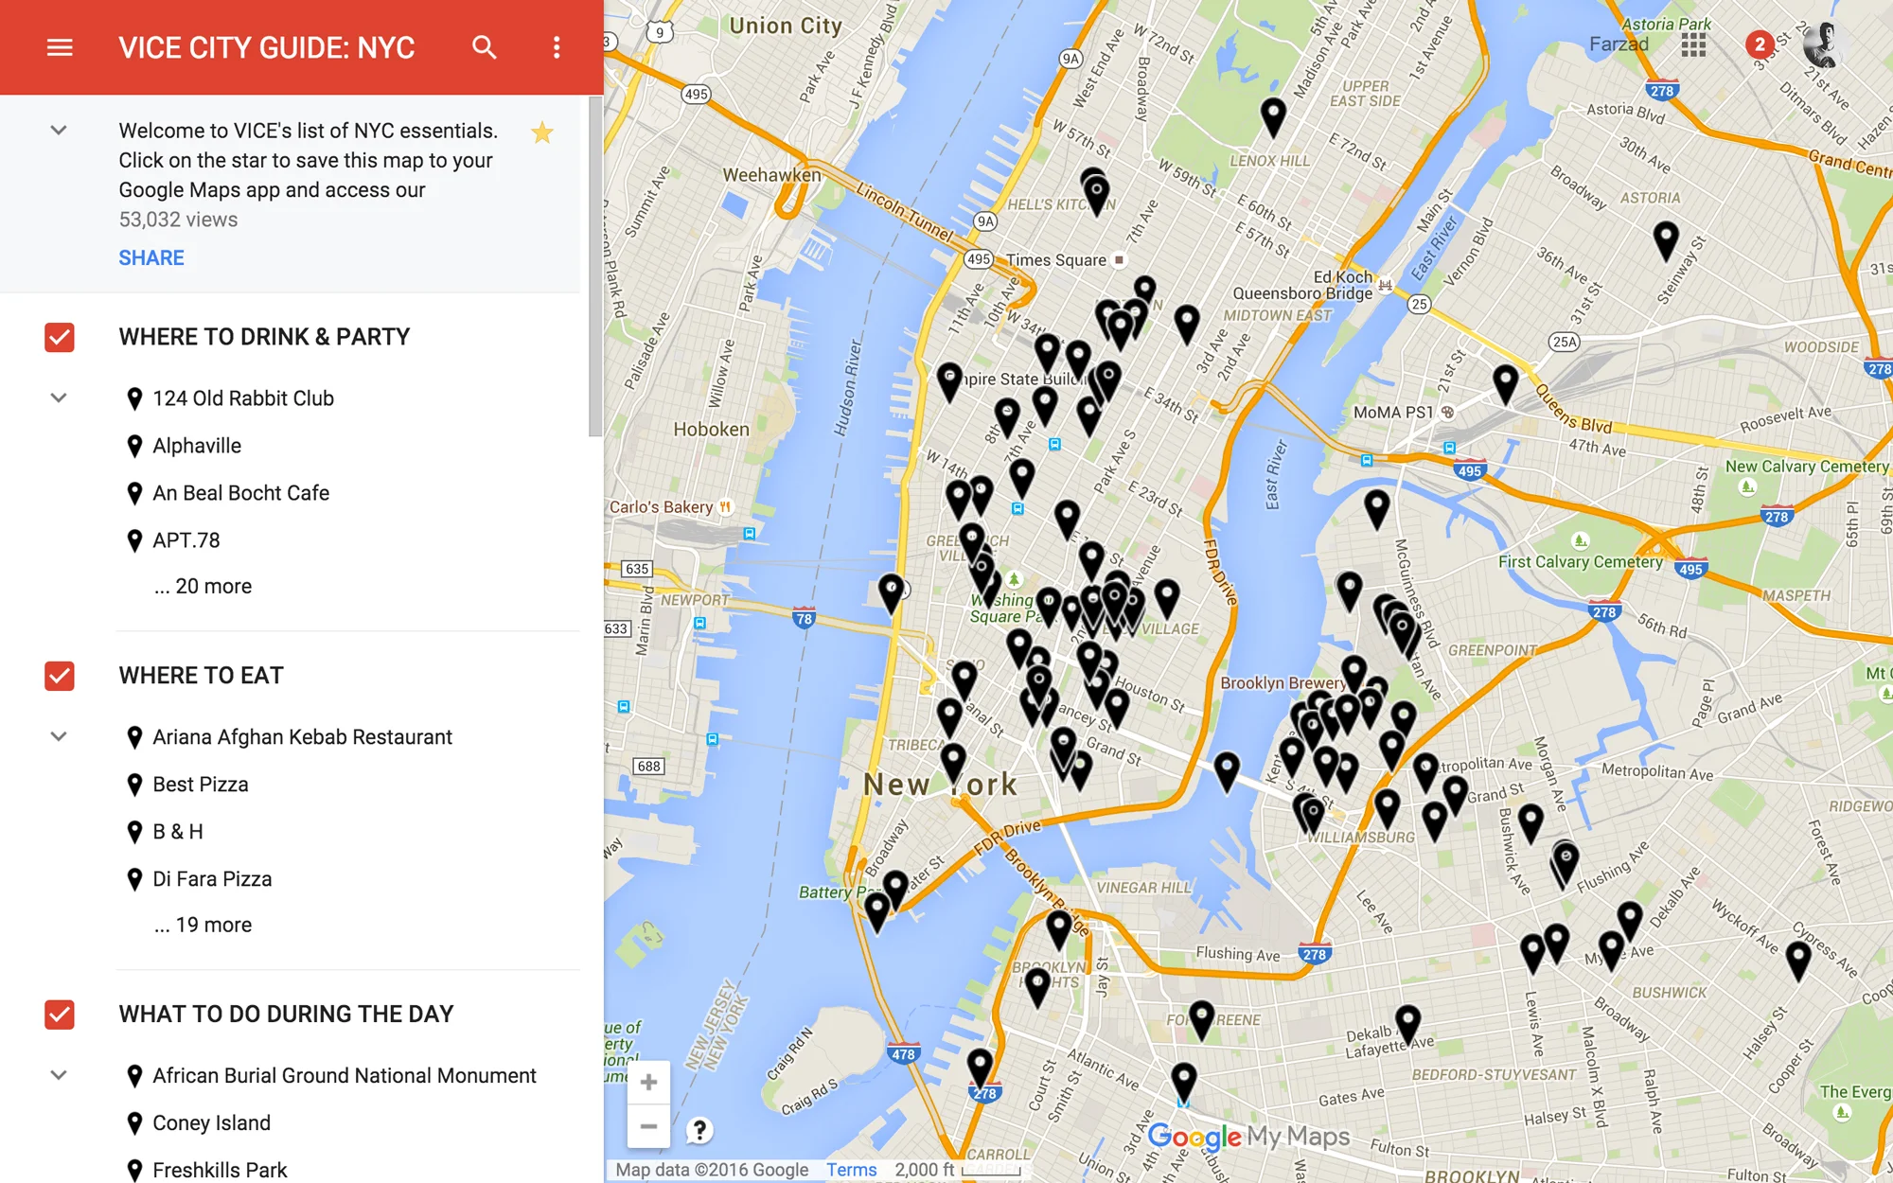Collapse the WHERE TO EAT place list

click(59, 735)
